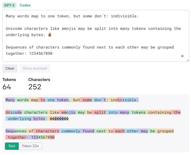Click the textarea resize handle corner
Image resolution: width=191 pixels, height=155 pixels.
tap(188, 60)
